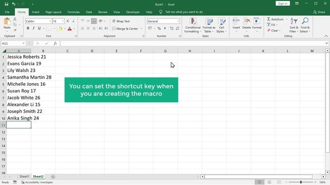This screenshot has height=185, width=330.
Task: Change text orientation icon
Action: (x=101, y=21)
